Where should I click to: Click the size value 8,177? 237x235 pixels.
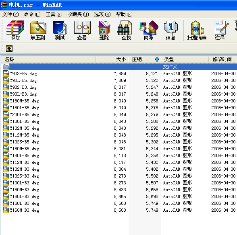pyautogui.click(x=120, y=162)
